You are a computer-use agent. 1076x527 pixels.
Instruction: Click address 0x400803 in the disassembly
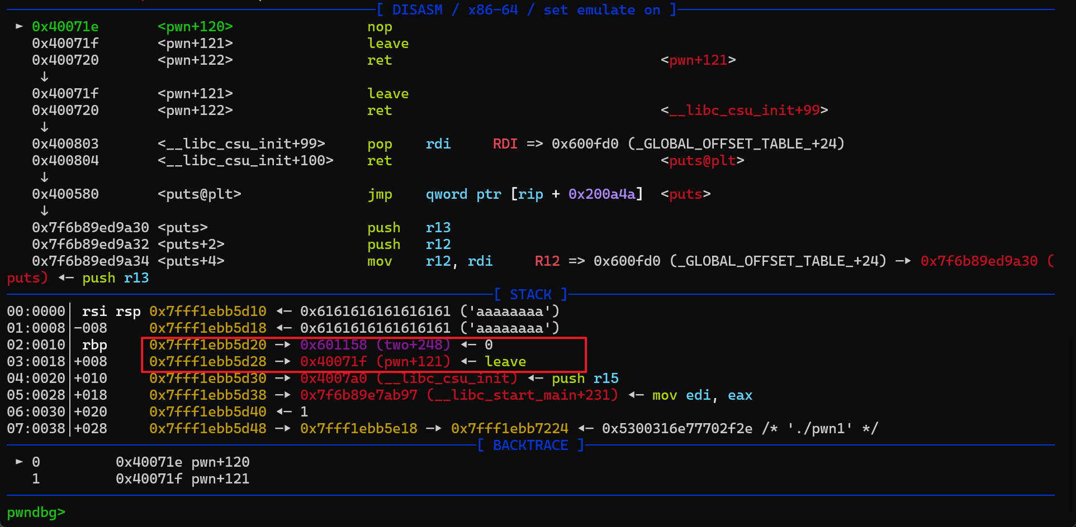click(x=65, y=144)
